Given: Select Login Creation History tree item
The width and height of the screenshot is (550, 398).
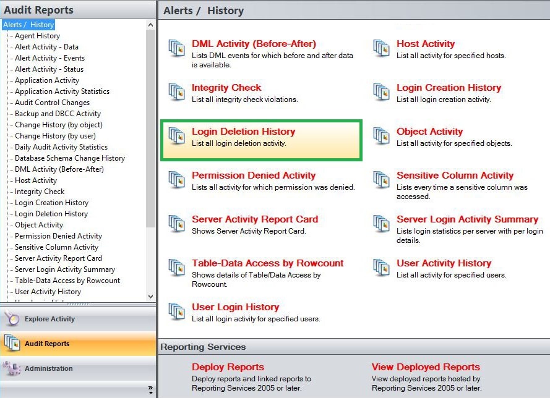Looking at the screenshot, I should 51,203.
